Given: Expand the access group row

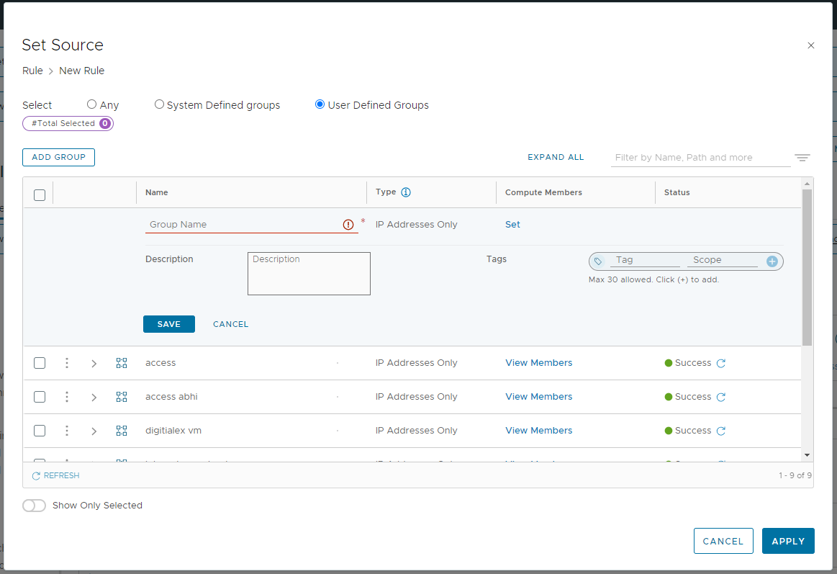Looking at the screenshot, I should [94, 364].
